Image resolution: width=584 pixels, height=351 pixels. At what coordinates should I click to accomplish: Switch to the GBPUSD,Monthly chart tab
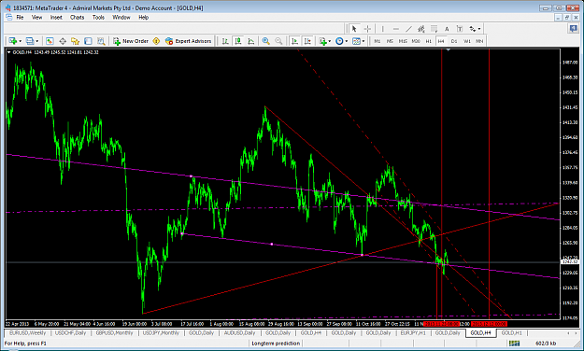coord(114,332)
